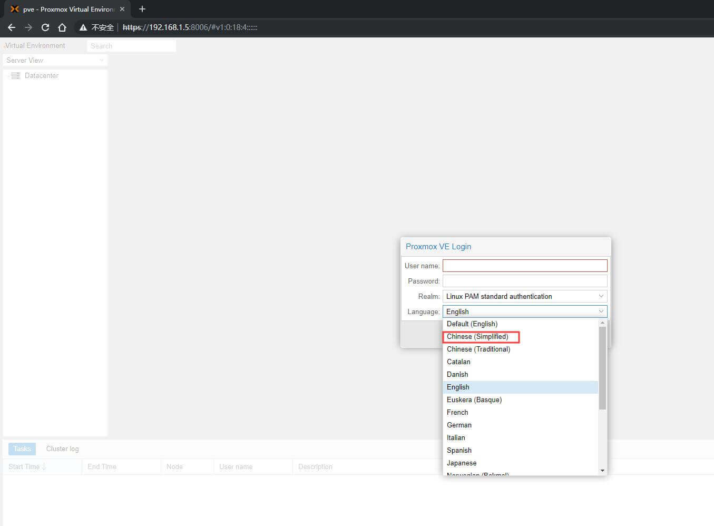
Task: Select Chinese (Simplified) language option
Action: (477, 337)
